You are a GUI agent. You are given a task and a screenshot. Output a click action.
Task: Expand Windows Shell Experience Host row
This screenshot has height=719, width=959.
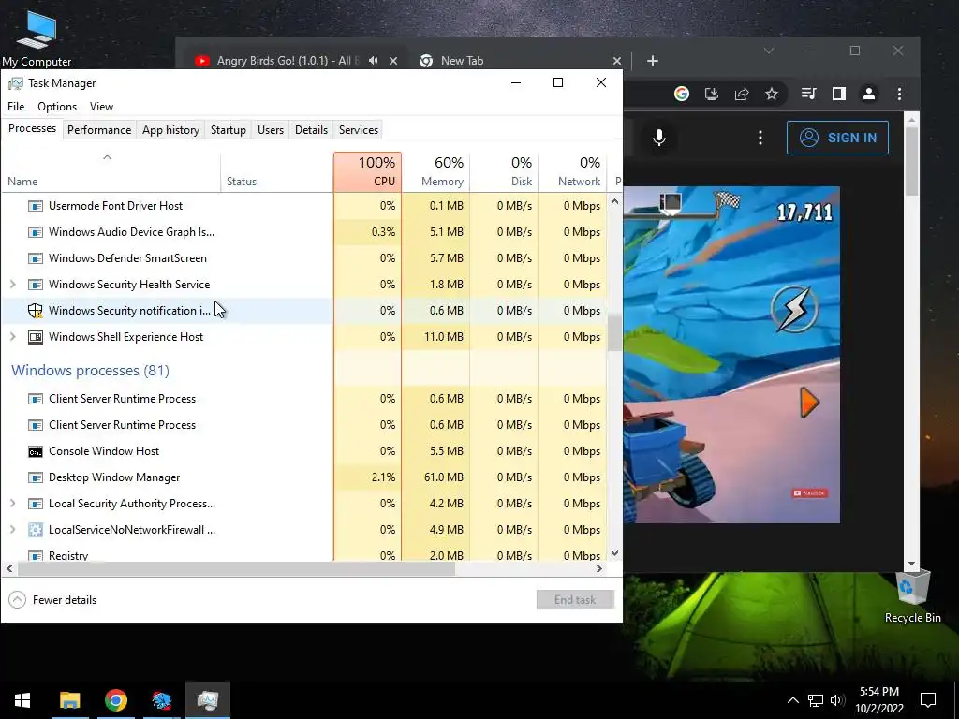13,337
